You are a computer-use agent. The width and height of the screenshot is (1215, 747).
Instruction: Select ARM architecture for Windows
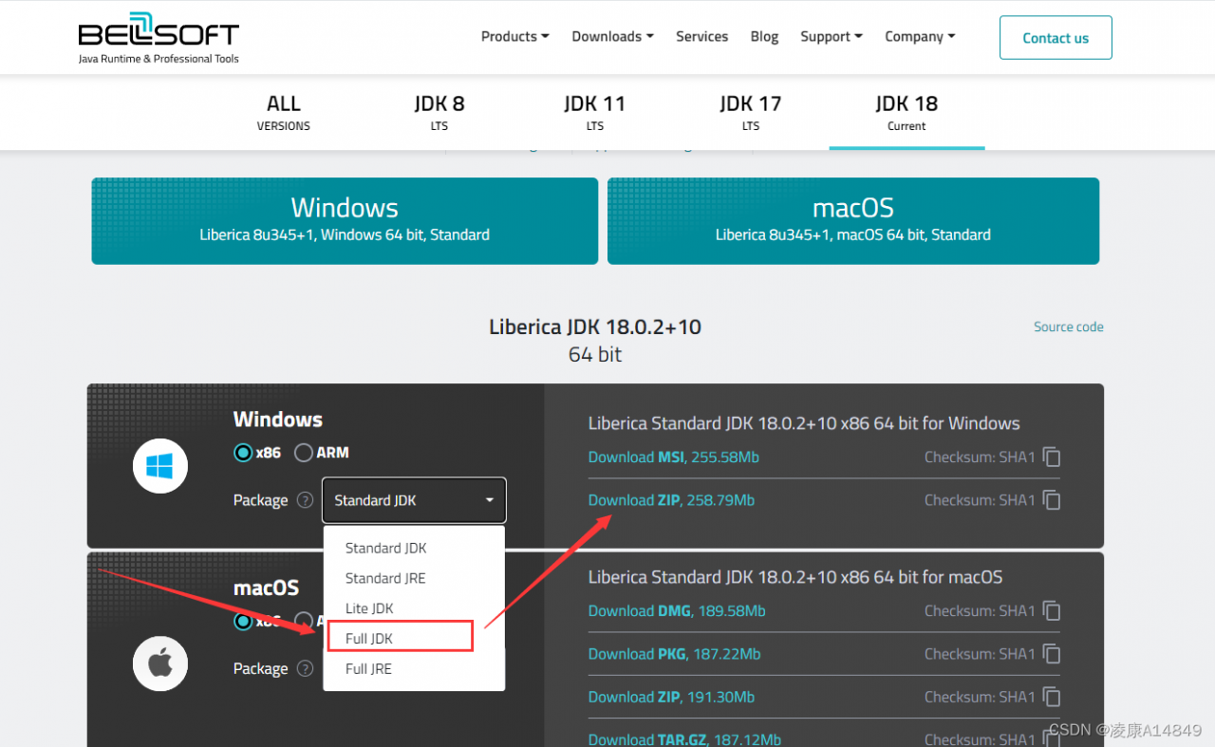tap(304, 453)
